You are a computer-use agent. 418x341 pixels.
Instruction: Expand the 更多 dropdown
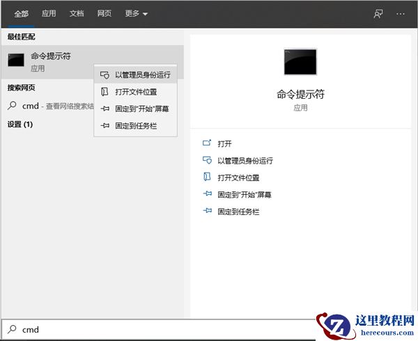(137, 13)
